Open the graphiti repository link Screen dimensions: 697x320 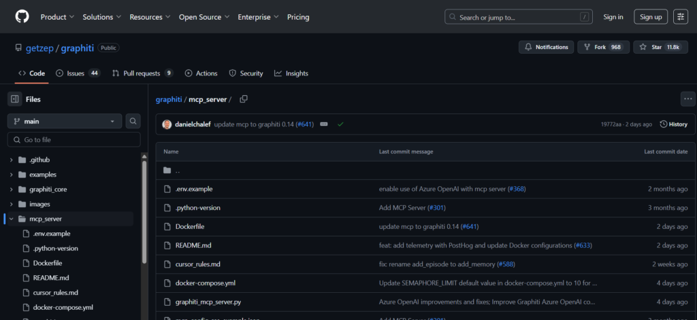(x=78, y=48)
